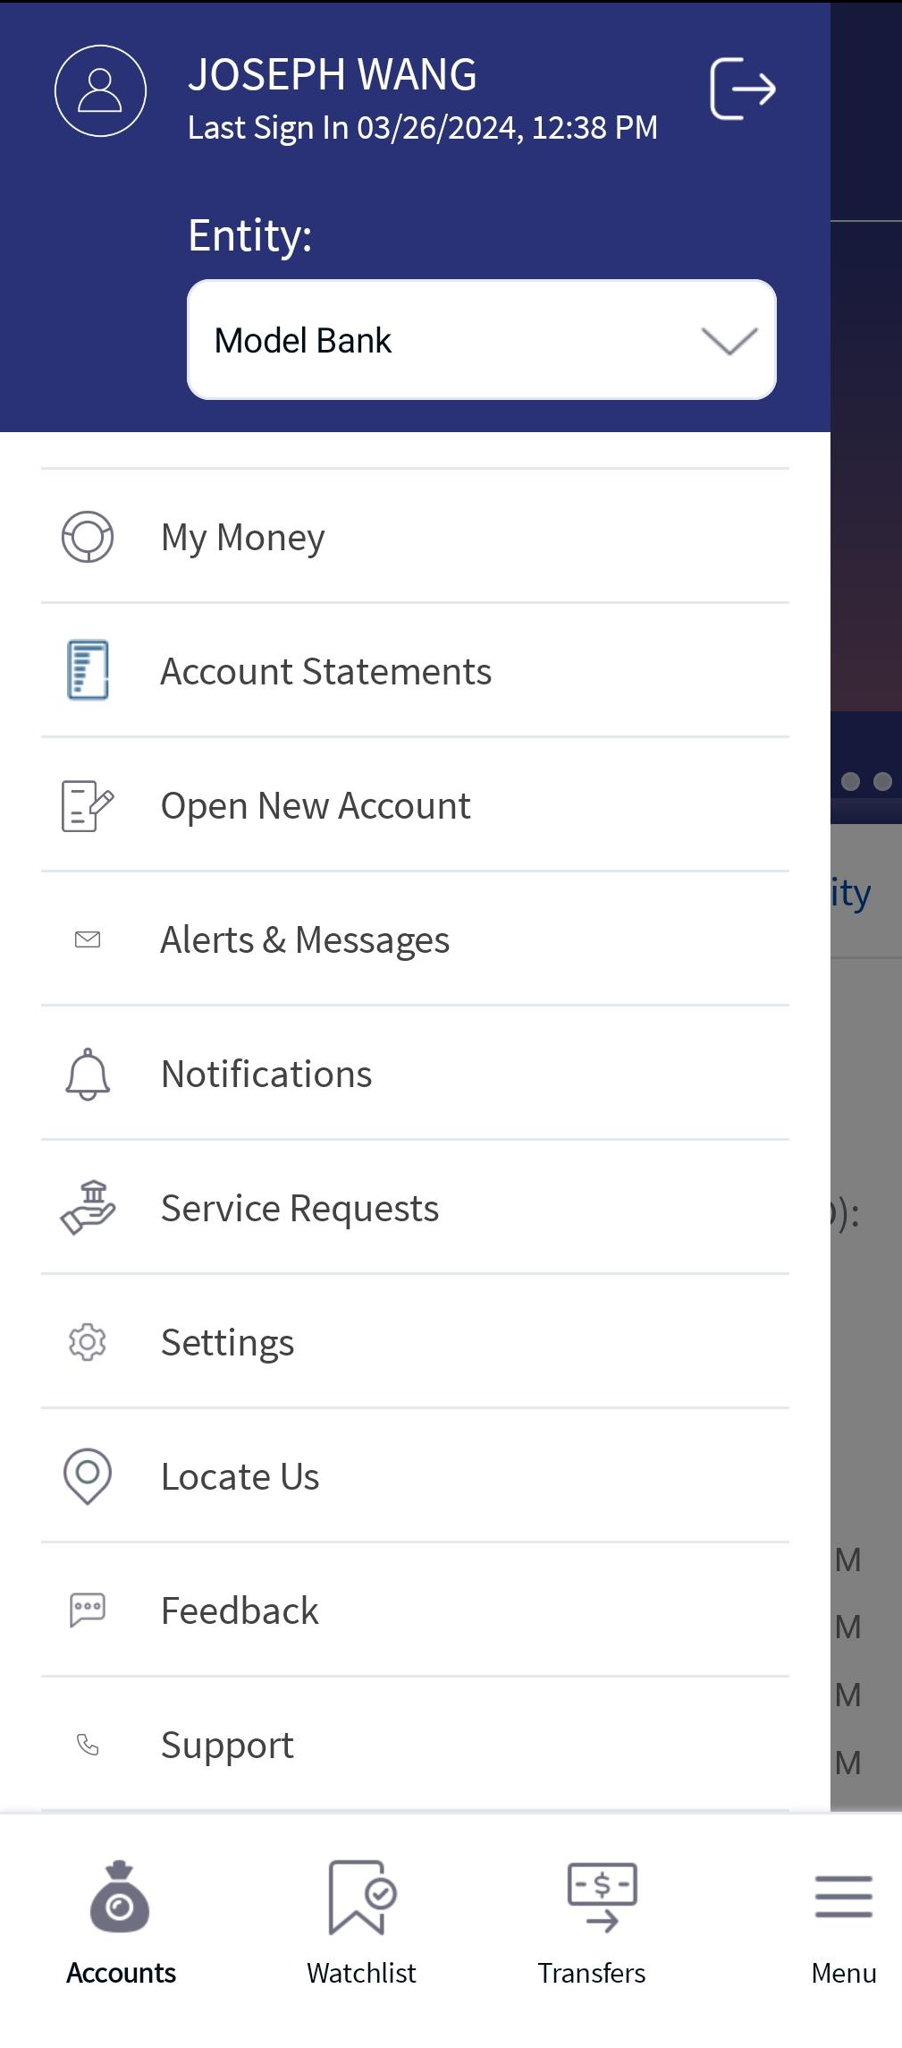Screen dimensions: 902x2048
Task: Click the My Money donut icon
Action: point(88,537)
